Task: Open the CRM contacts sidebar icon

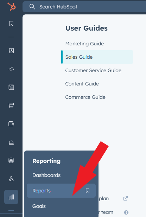Action: (x=11, y=51)
